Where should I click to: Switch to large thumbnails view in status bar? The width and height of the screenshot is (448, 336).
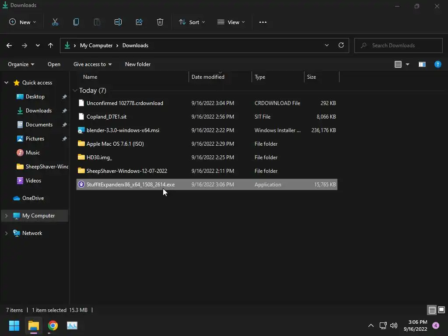[441, 310]
